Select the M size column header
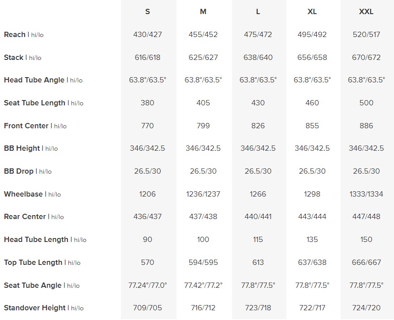 point(203,12)
